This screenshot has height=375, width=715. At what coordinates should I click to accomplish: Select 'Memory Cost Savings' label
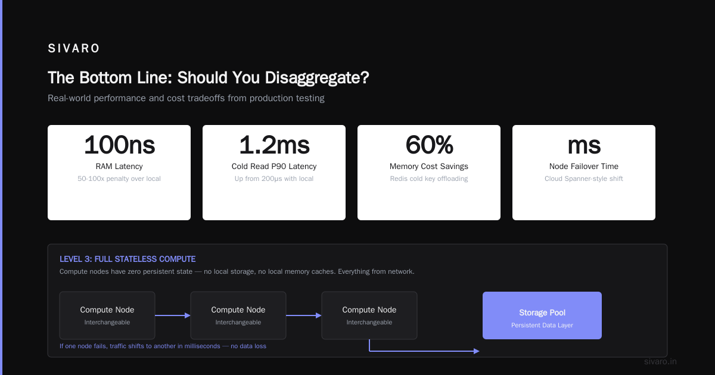click(x=429, y=167)
